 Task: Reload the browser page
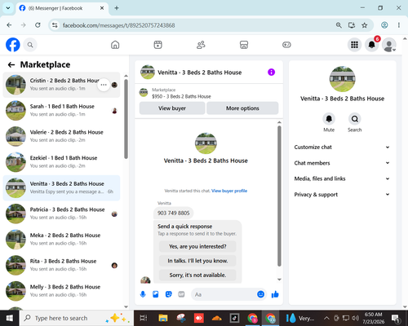(x=38, y=25)
